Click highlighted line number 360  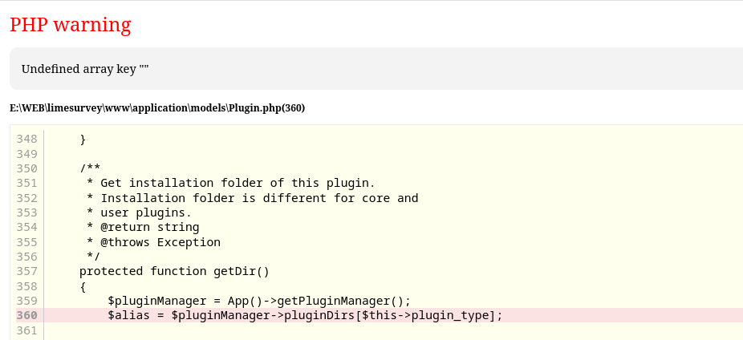tap(26, 315)
